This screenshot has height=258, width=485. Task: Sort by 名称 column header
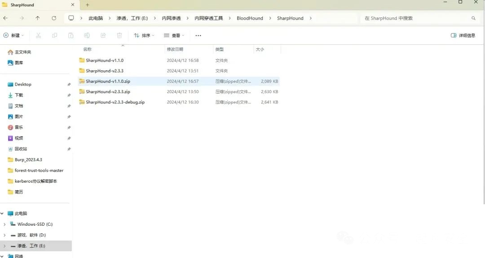87,49
